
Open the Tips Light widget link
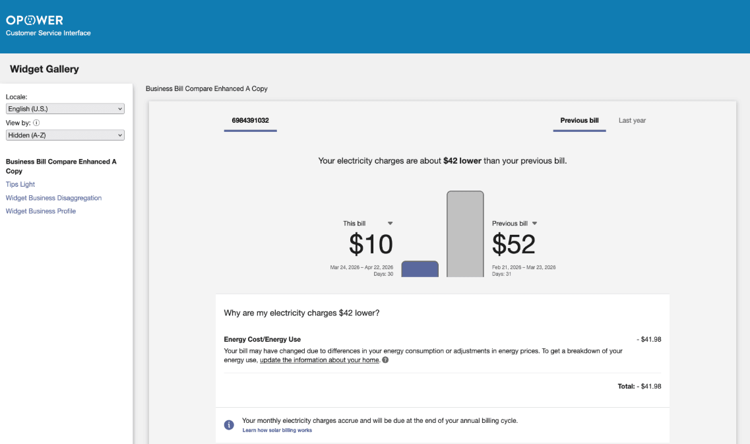20,184
